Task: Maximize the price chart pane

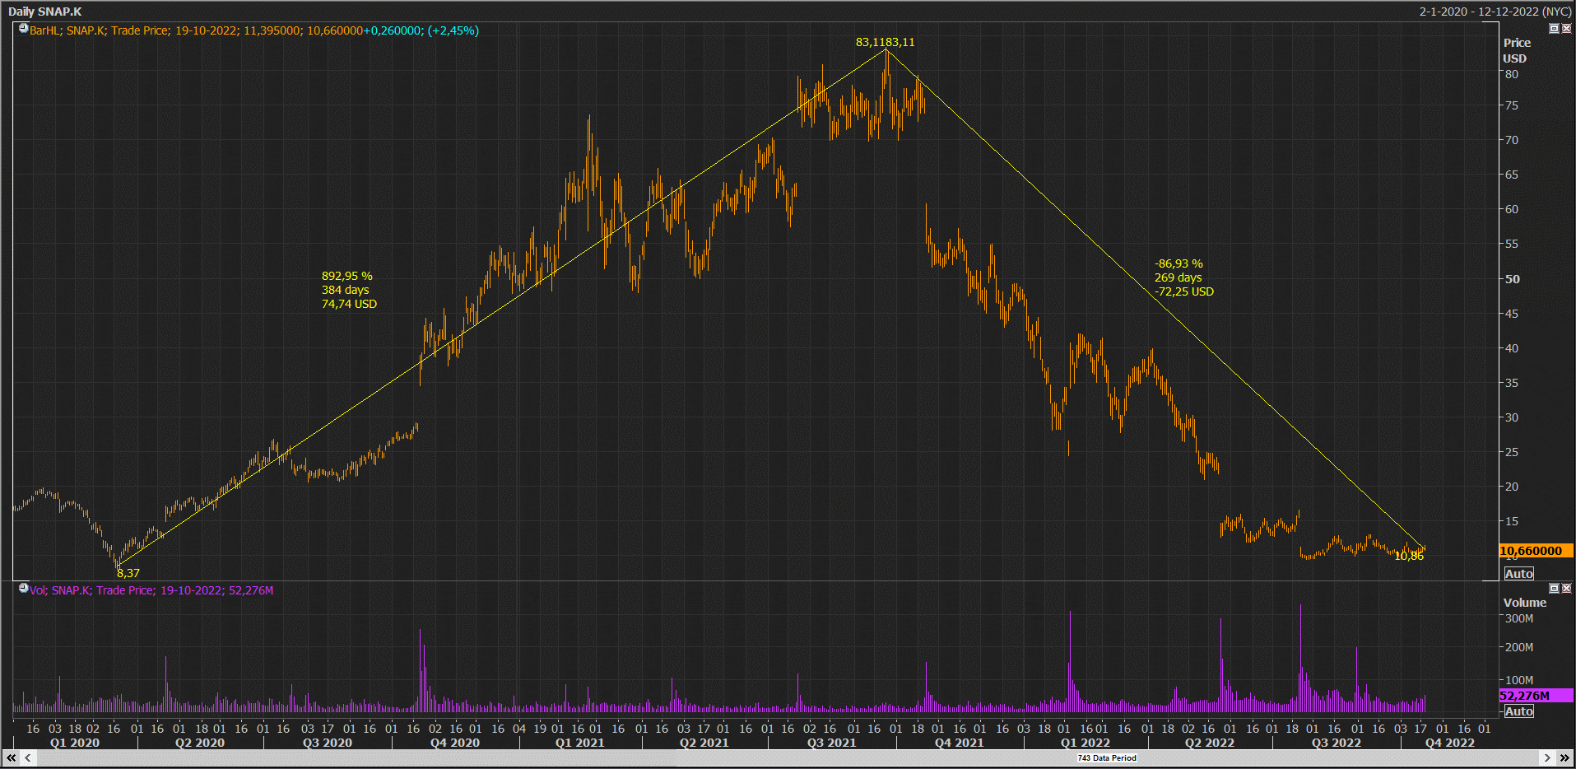Action: click(1554, 28)
